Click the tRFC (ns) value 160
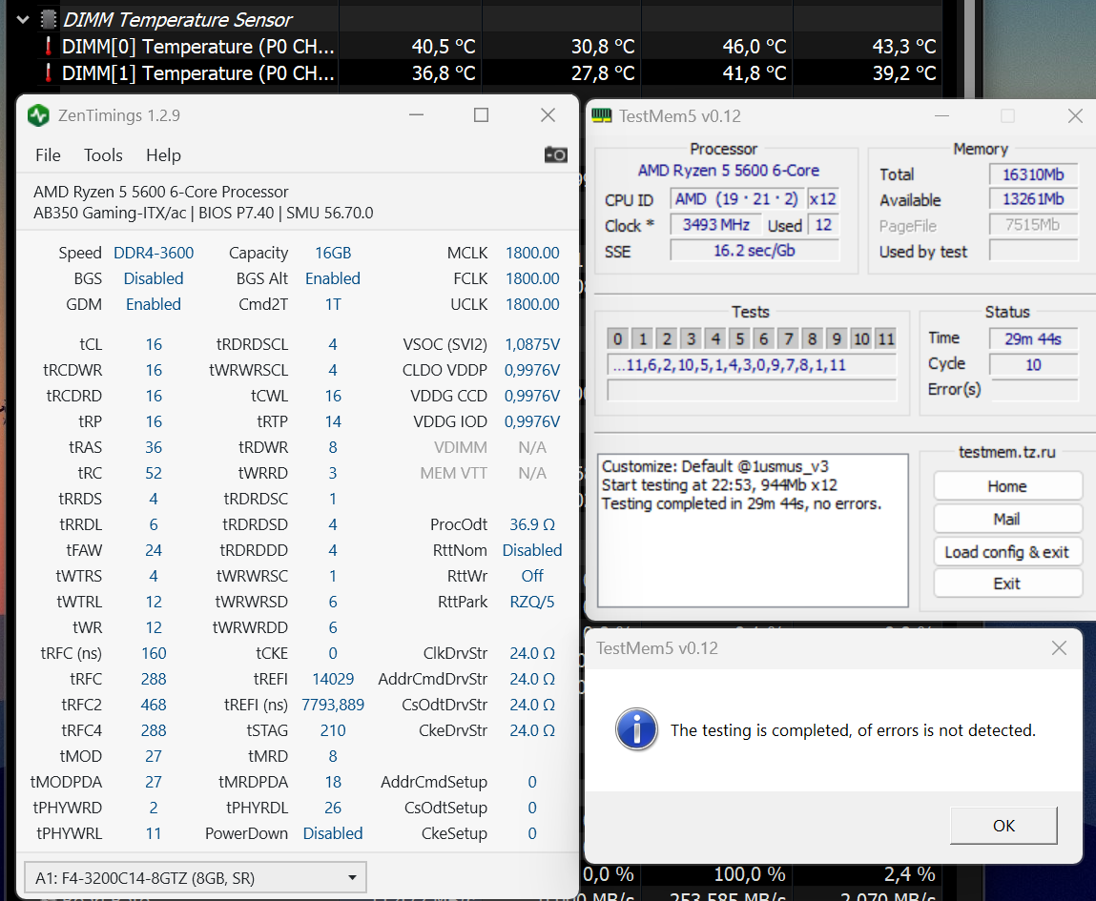Viewport: 1096px width, 901px height. [x=154, y=653]
